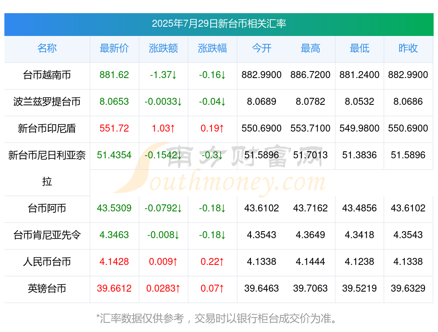The image size is (438, 332).
Task: Click change percent 0.22↑
Action: pyautogui.click(x=212, y=262)
